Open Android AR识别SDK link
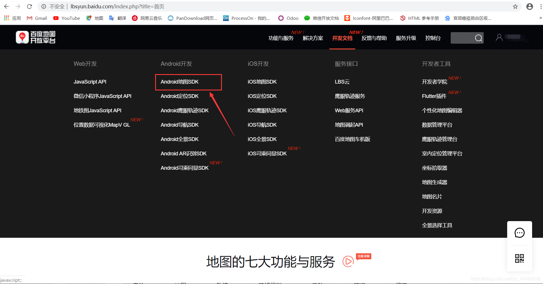This screenshot has width=543, height=284. (184, 154)
